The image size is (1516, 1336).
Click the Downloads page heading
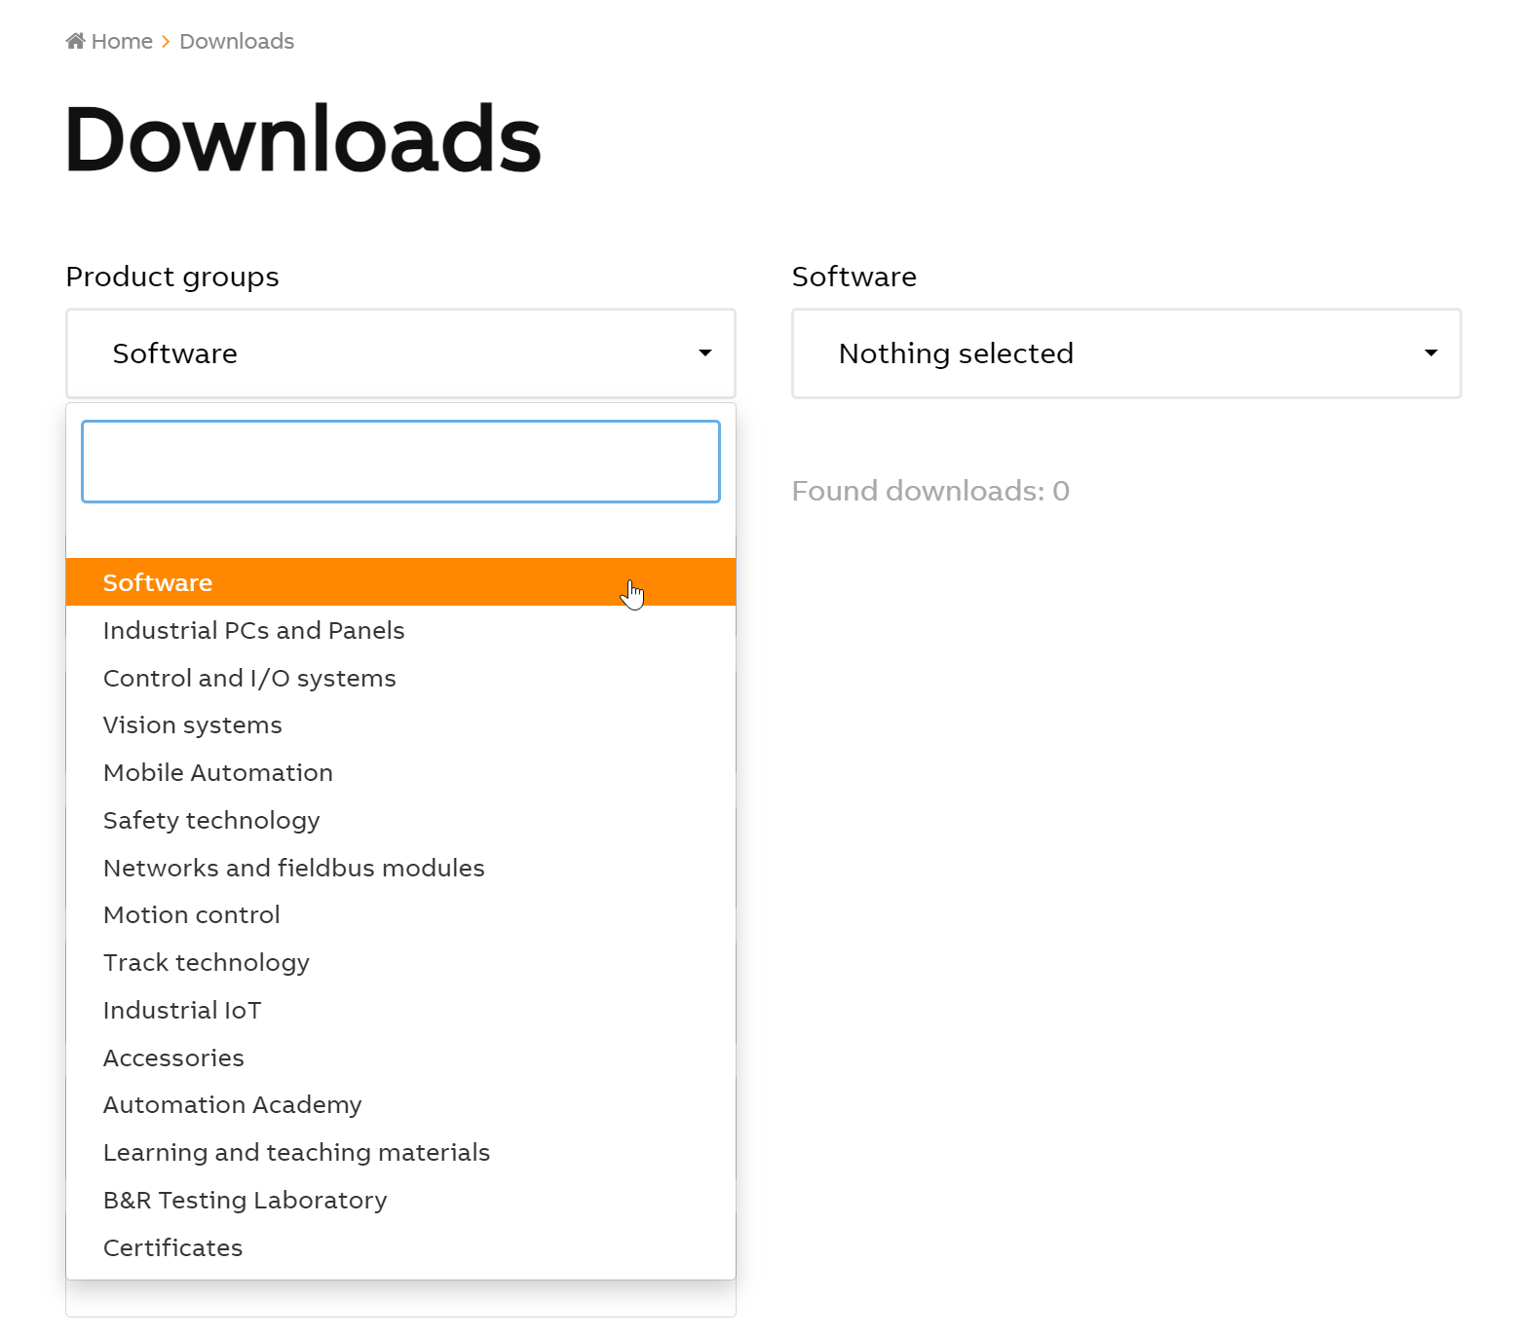click(303, 139)
